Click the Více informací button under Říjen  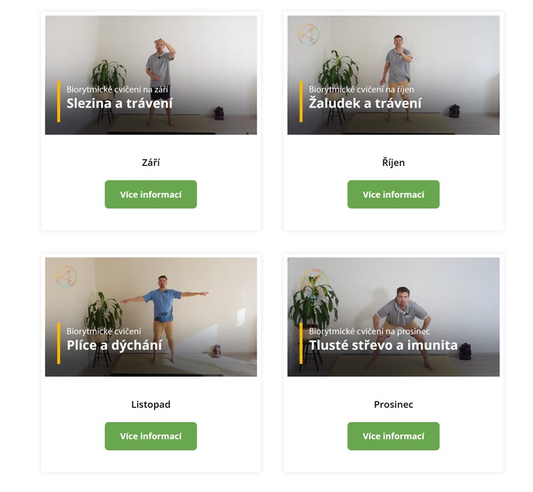pos(393,194)
